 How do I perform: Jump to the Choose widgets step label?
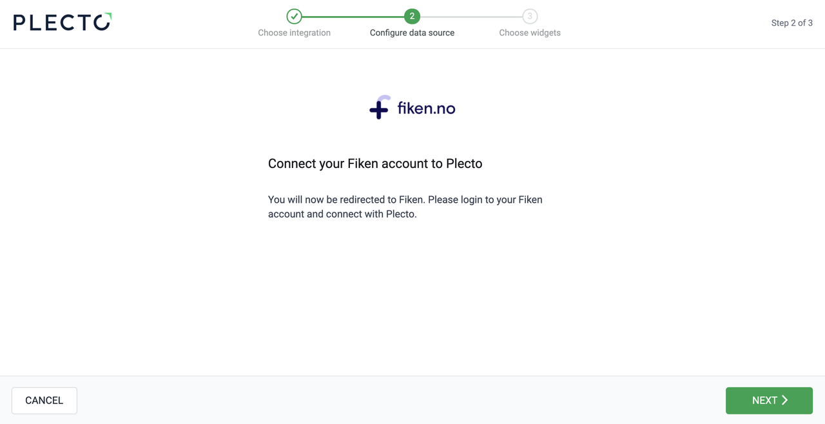pos(530,33)
